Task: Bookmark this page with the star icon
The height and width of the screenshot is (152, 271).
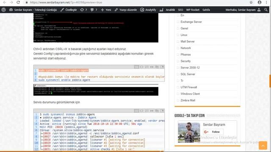Action: coord(251,3)
